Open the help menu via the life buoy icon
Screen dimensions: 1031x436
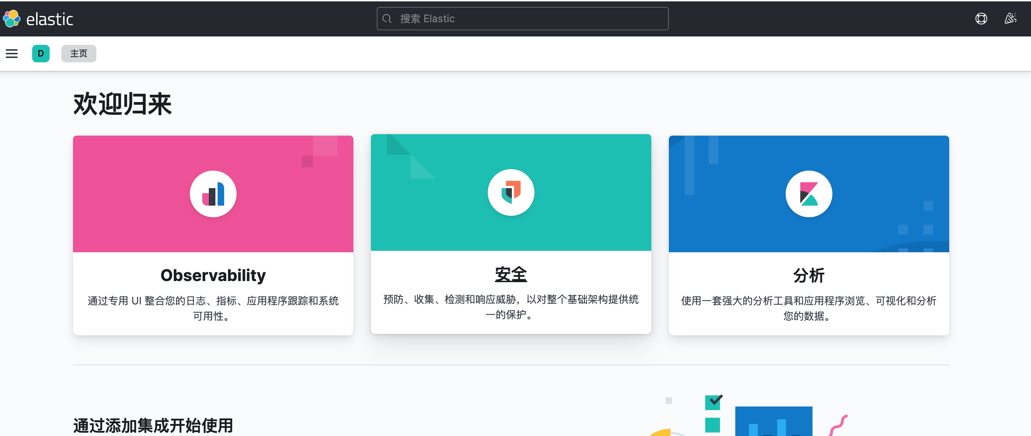[981, 18]
